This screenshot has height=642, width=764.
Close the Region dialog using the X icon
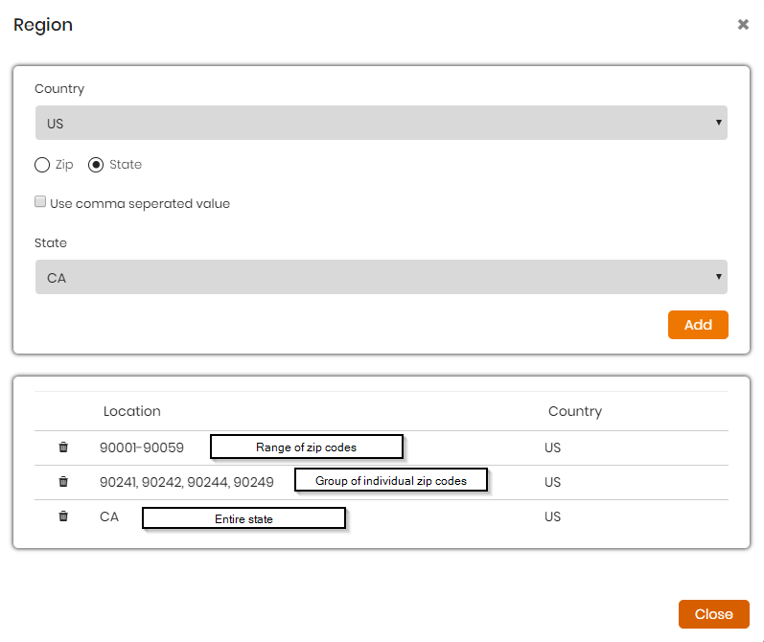click(743, 24)
